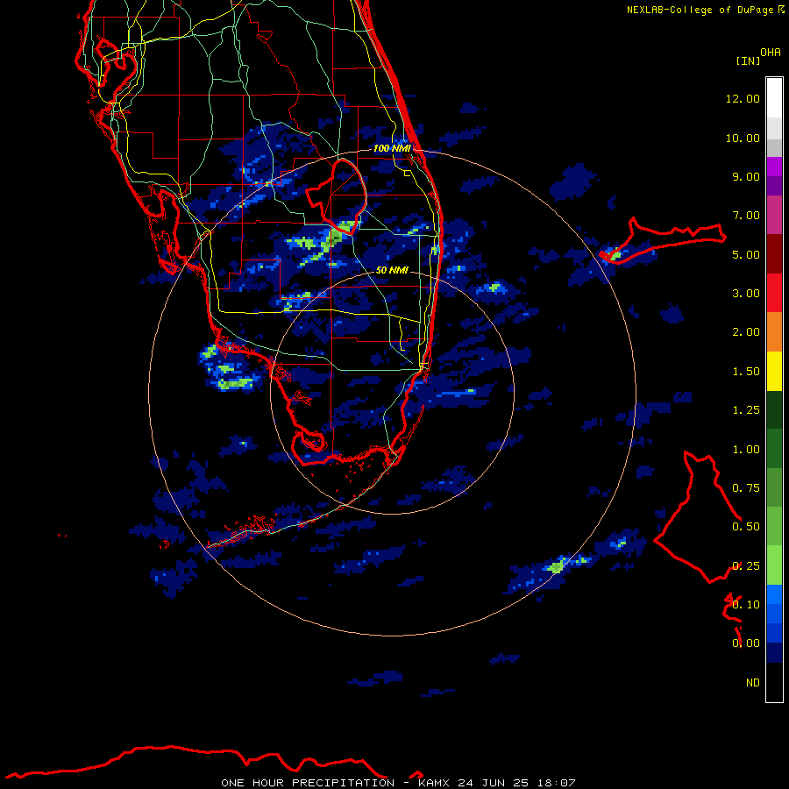Click the ND legend label
Image resolution: width=789 pixels, height=789 pixels.
pyautogui.click(x=753, y=683)
